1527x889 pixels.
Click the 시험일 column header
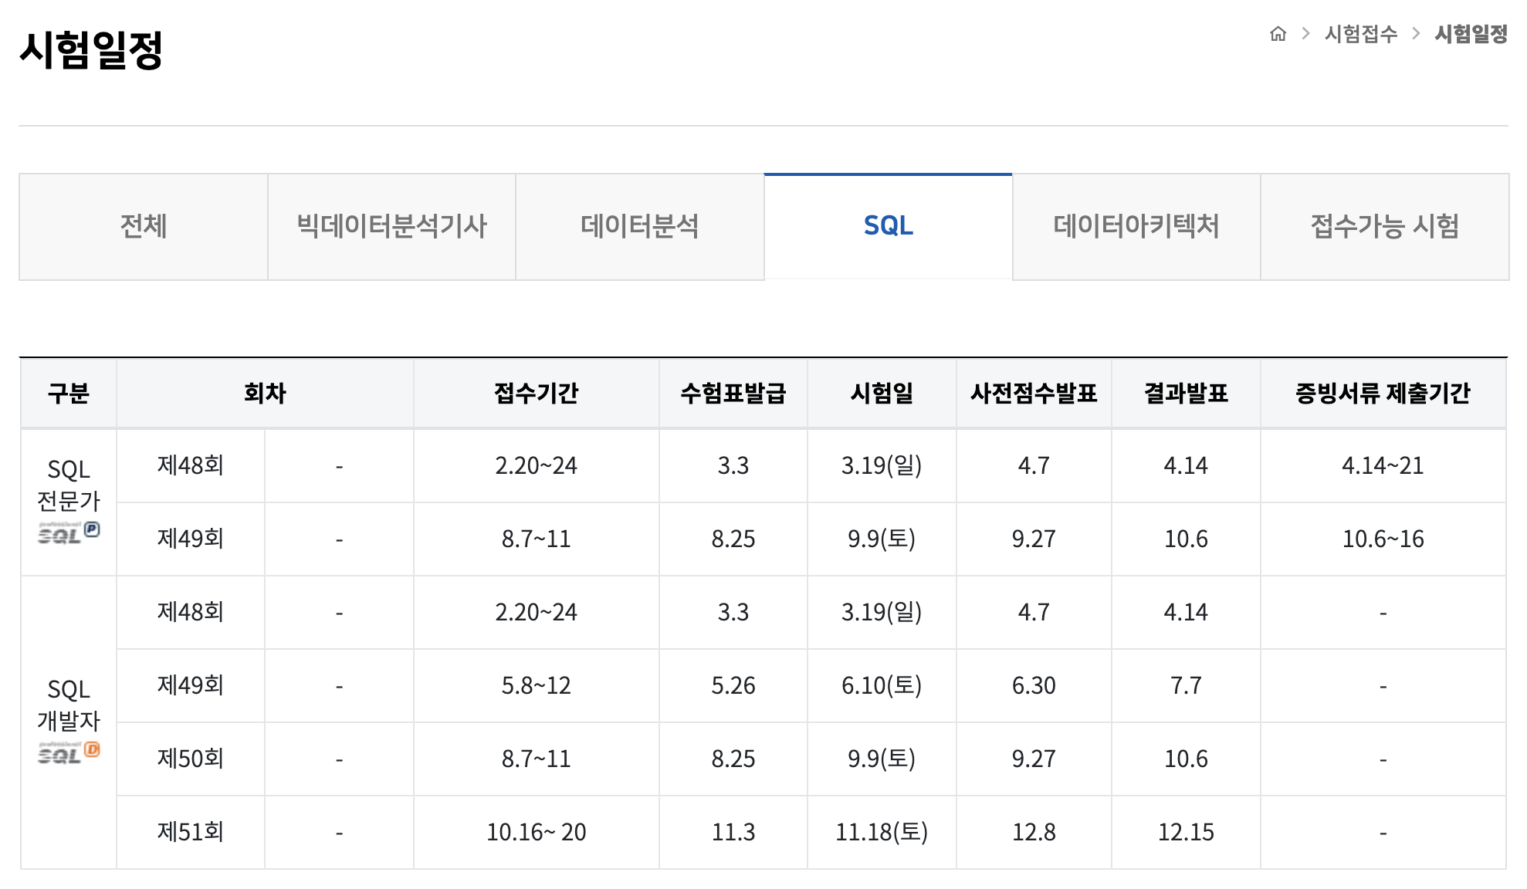coord(882,394)
